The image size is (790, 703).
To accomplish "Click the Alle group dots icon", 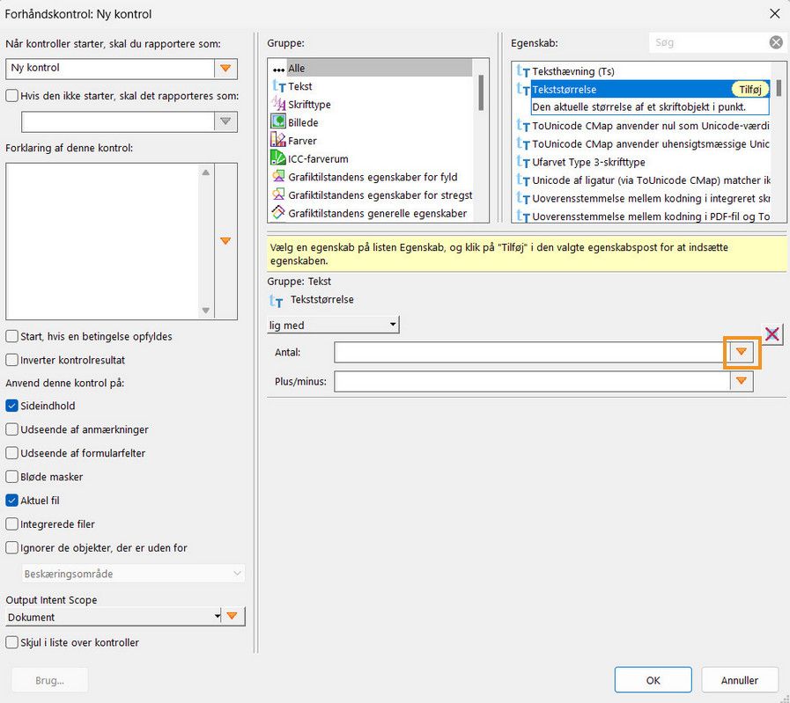I will [x=278, y=70].
